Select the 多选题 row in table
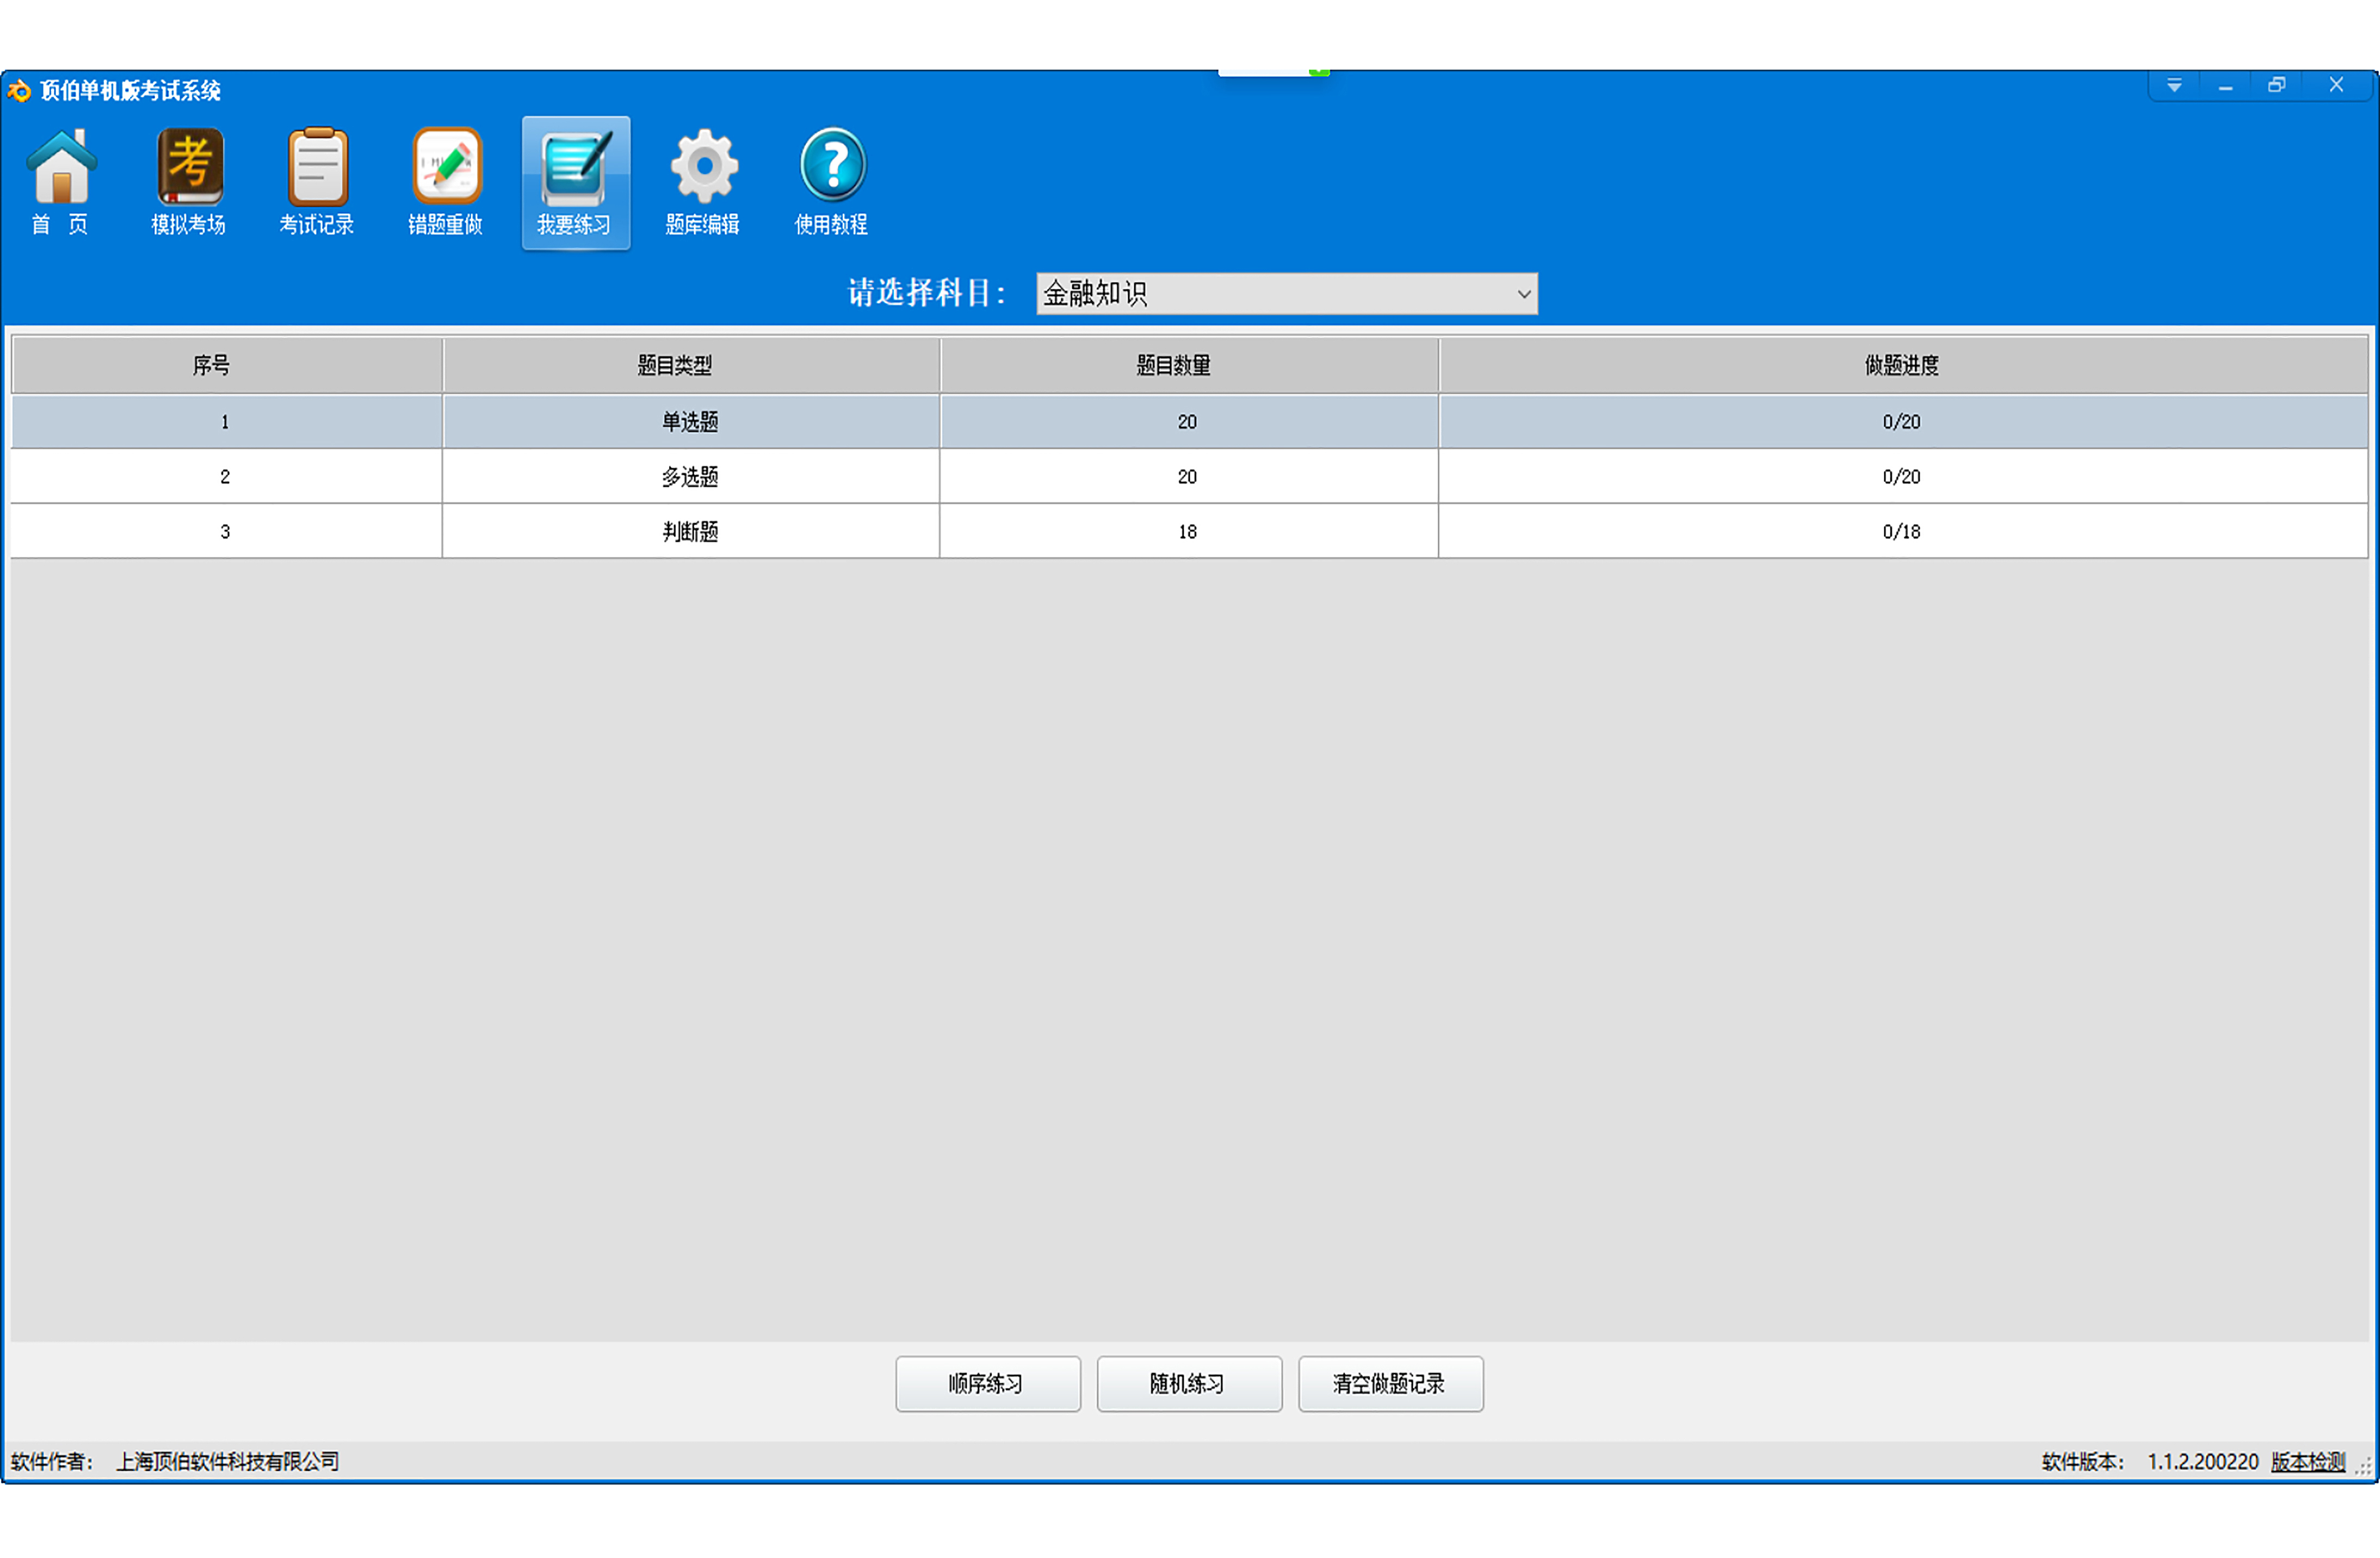The image size is (2380, 1558). (x=690, y=477)
